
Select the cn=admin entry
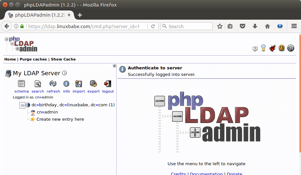[x=47, y=112]
